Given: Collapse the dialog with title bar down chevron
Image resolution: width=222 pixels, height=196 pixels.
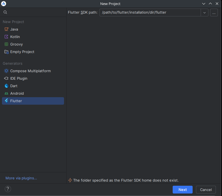Looking at the screenshot, I should pyautogui.click(x=204, y=4).
